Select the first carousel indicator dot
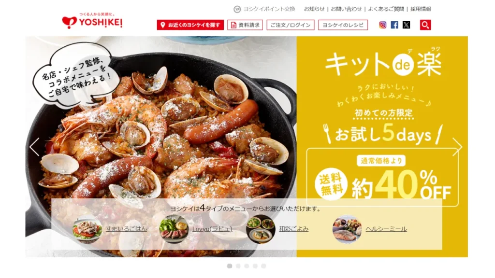 click(230, 266)
